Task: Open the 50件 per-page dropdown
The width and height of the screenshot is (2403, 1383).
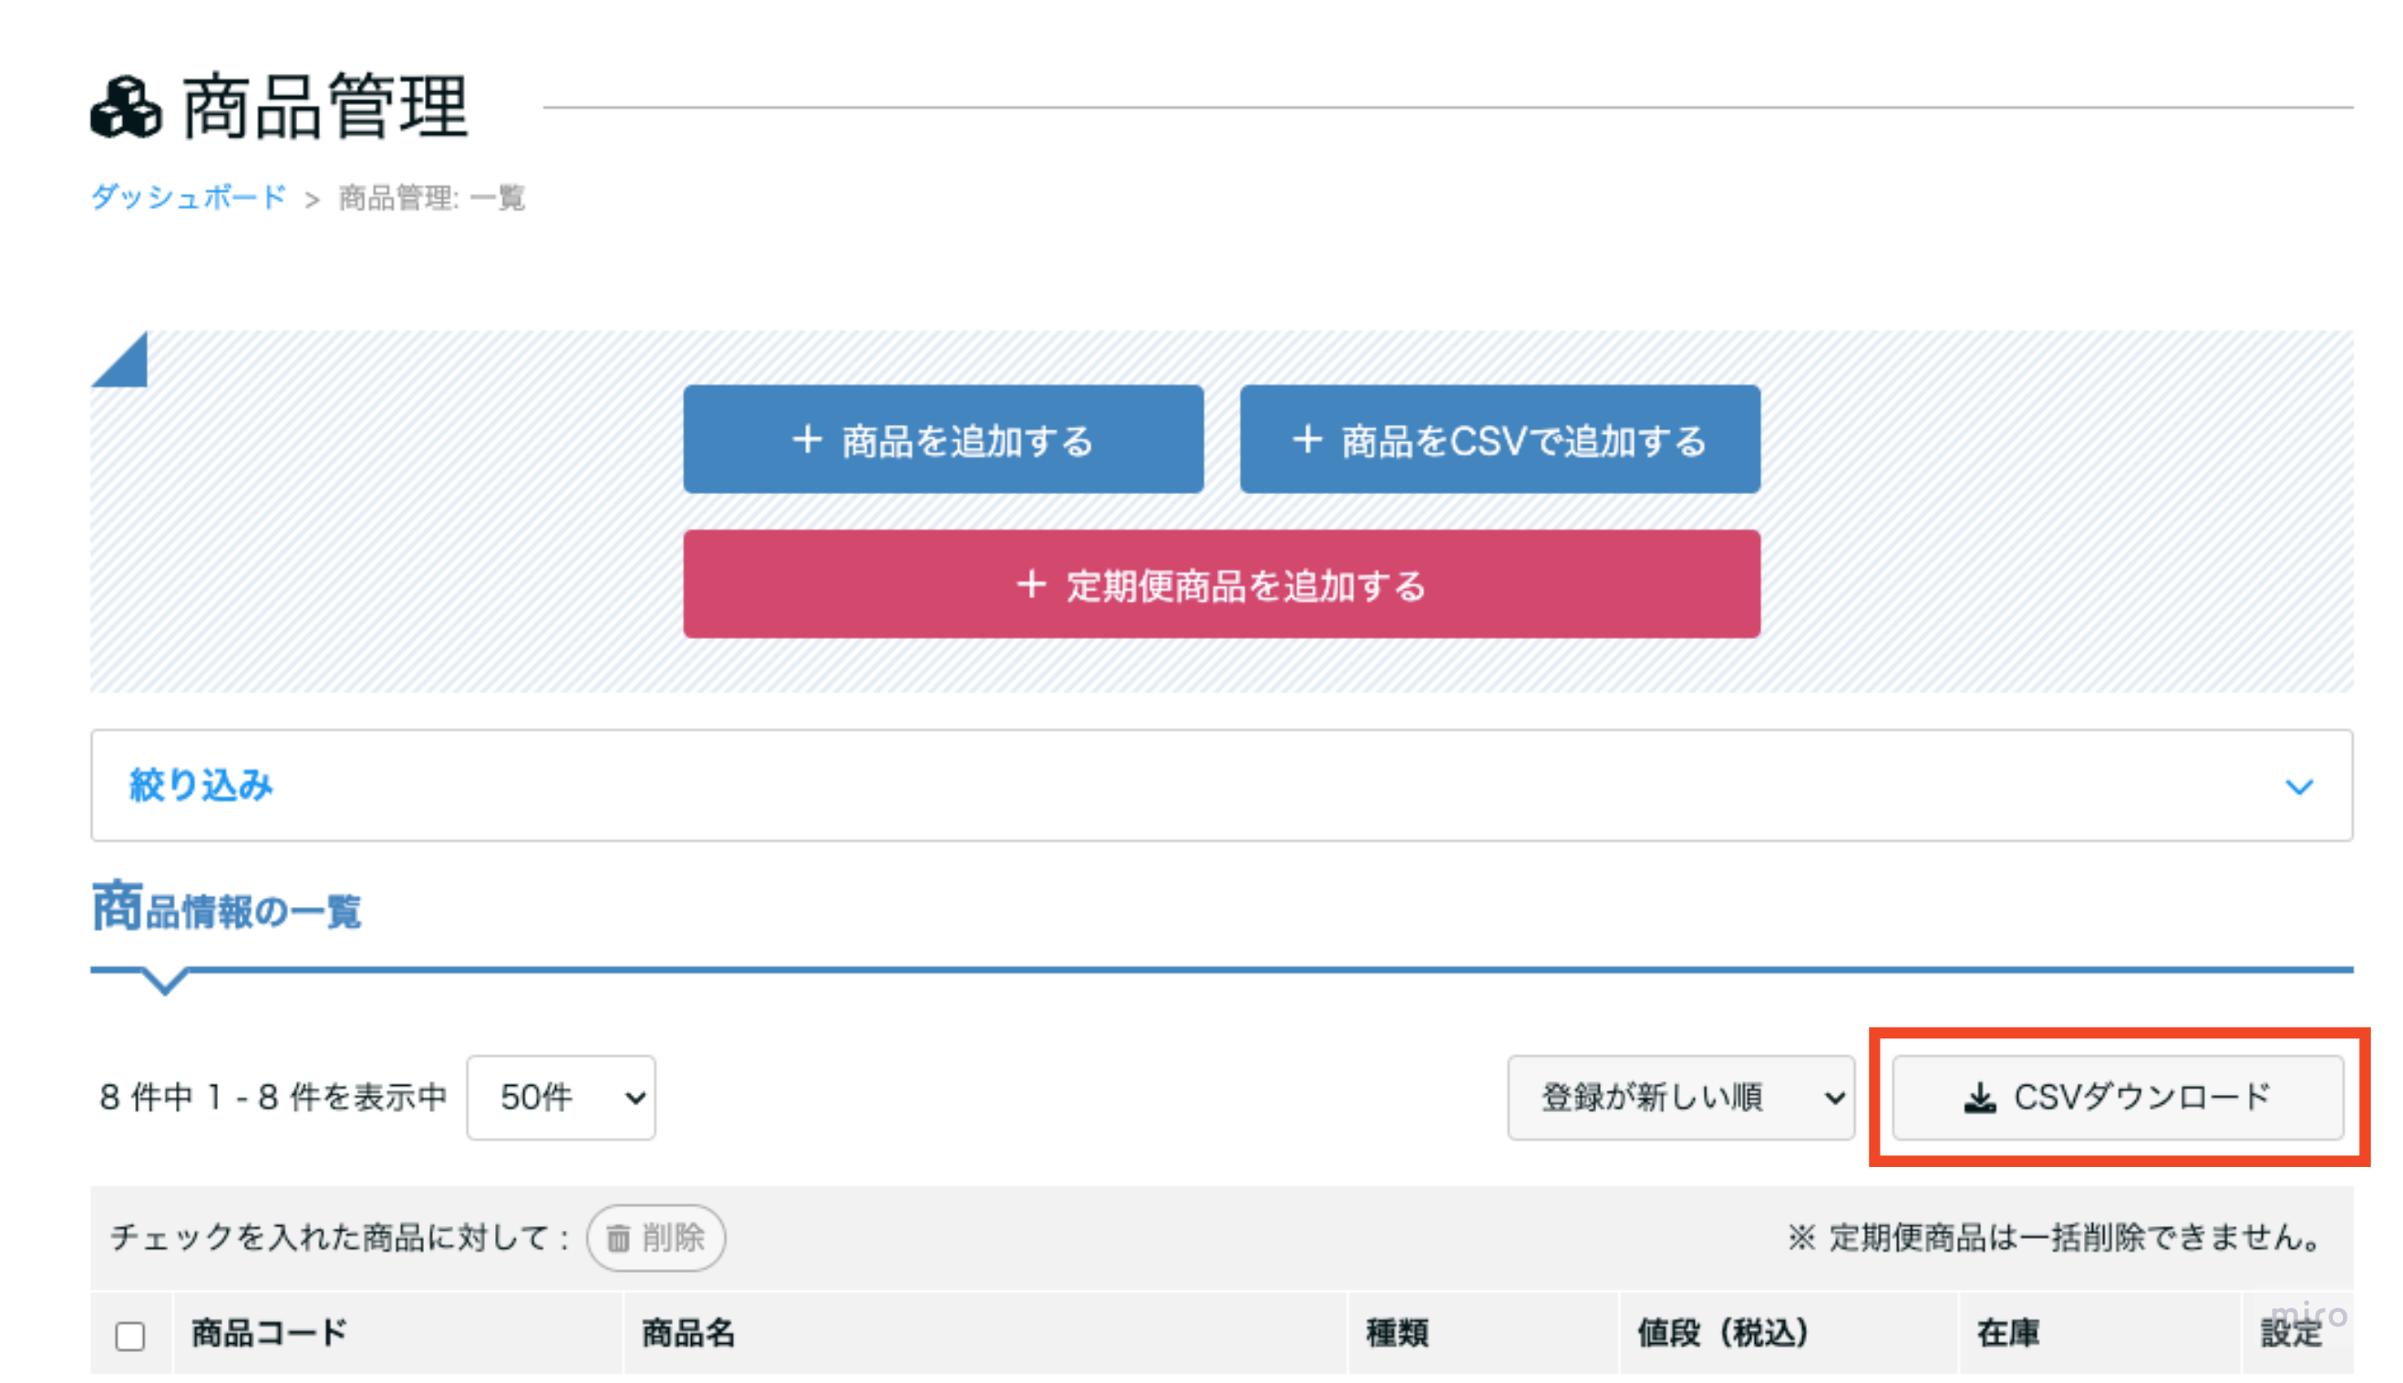Action: 561,1098
